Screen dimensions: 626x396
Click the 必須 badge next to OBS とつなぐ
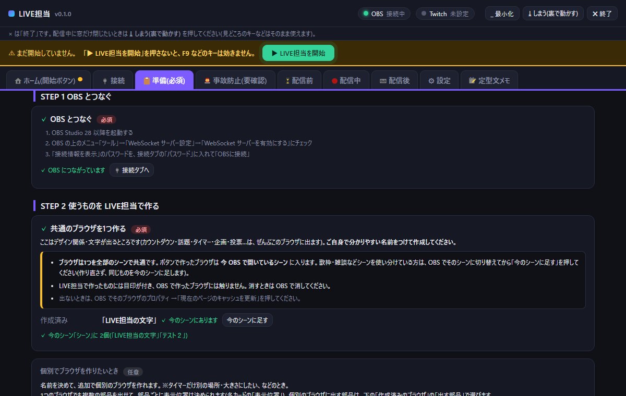pos(106,120)
